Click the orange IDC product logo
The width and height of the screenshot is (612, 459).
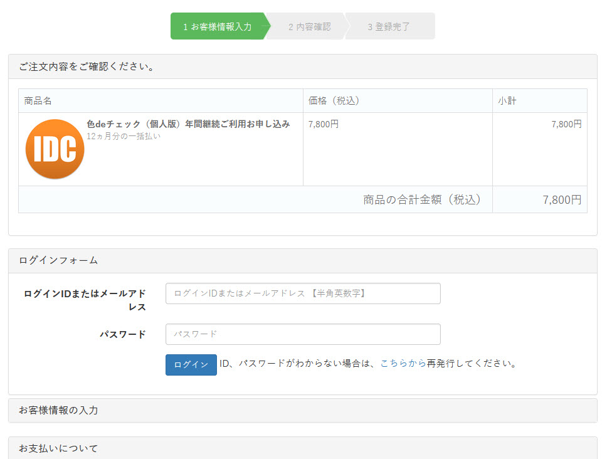tap(55, 149)
